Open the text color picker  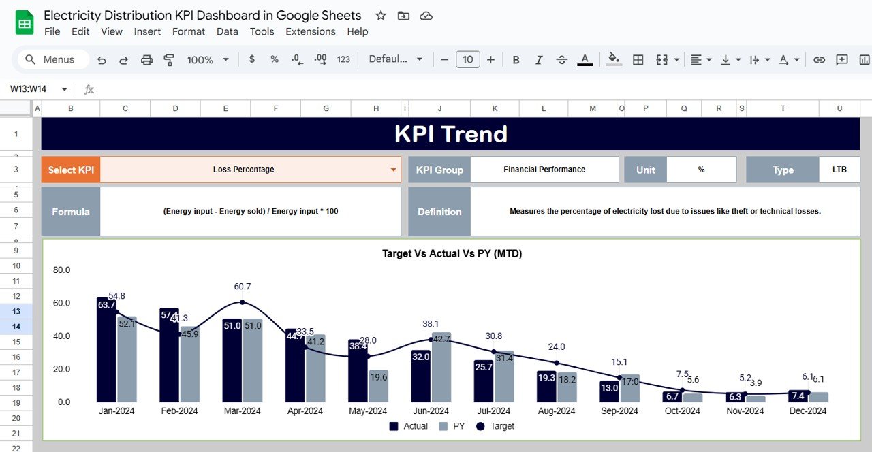point(585,59)
